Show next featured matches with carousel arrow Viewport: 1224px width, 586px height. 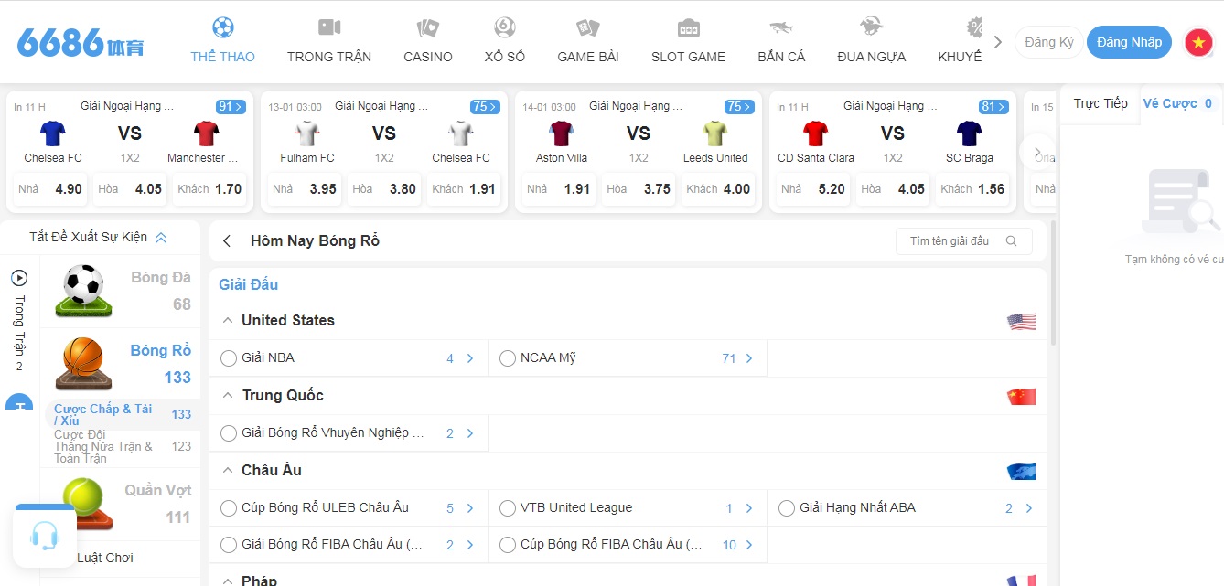click(x=1037, y=153)
